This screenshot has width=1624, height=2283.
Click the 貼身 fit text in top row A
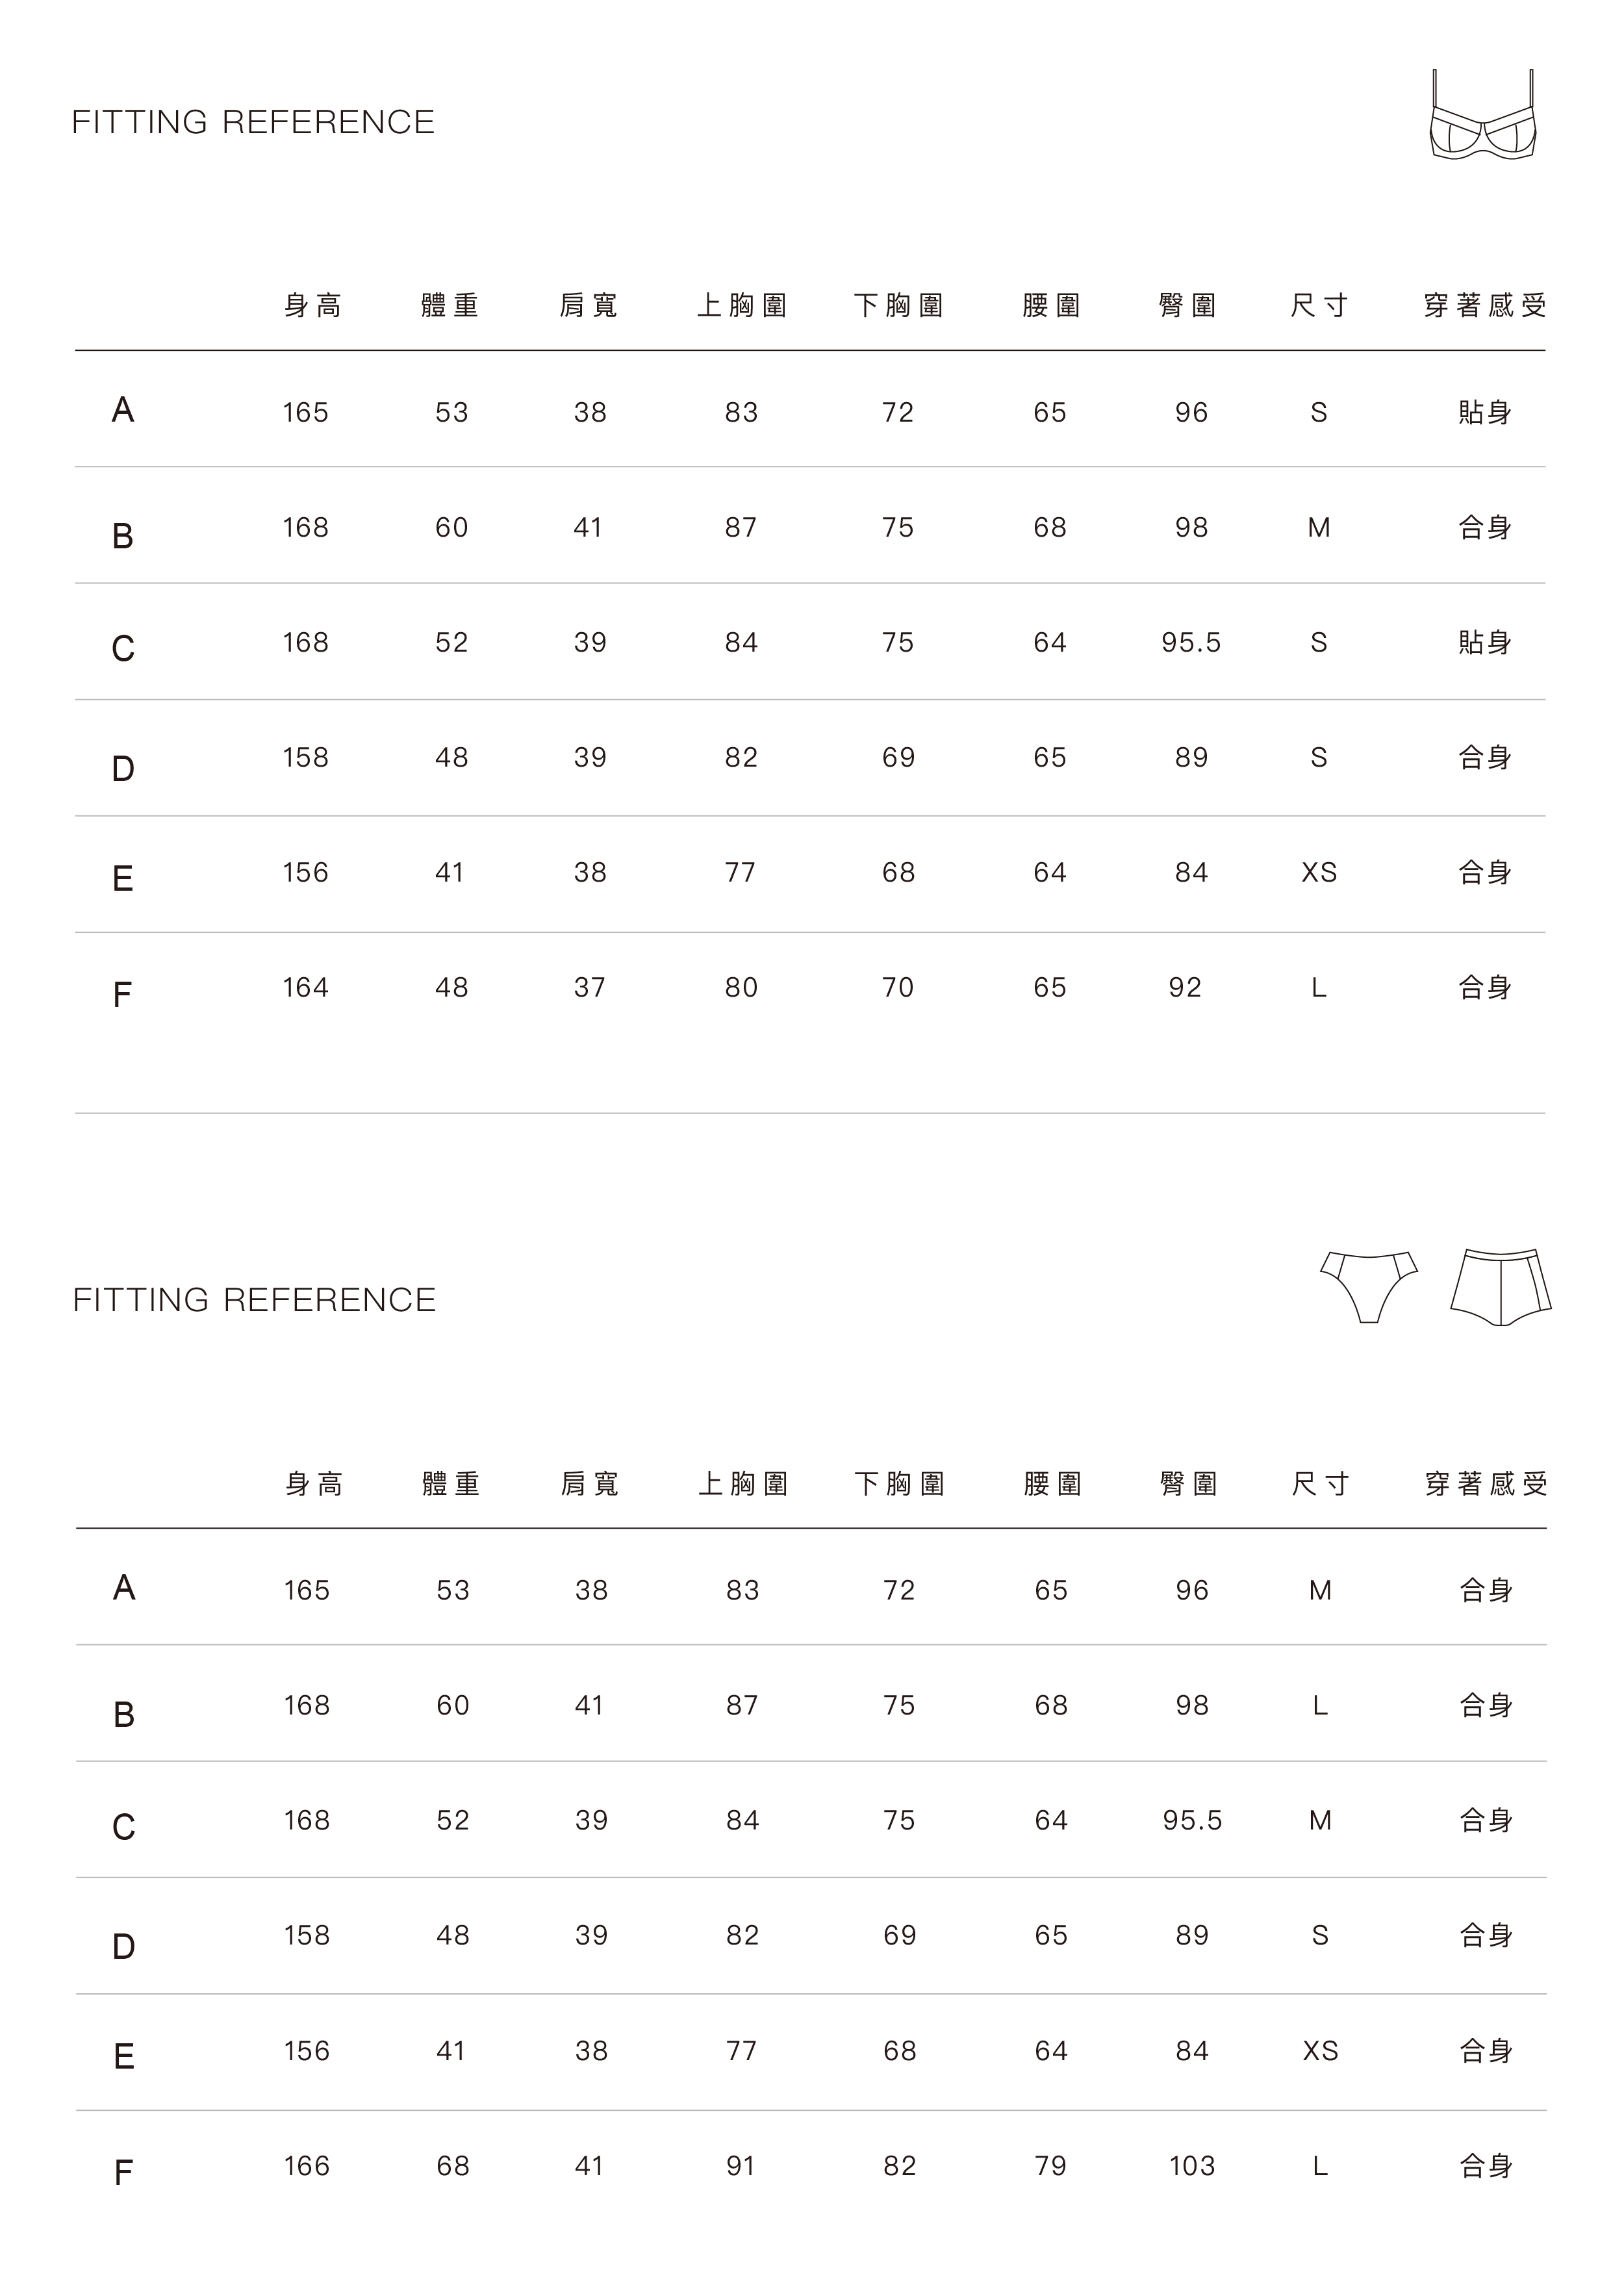click(1485, 412)
